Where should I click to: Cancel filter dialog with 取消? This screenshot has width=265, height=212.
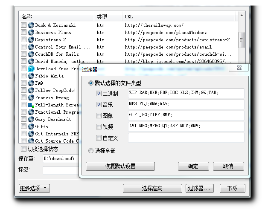tap(228, 166)
